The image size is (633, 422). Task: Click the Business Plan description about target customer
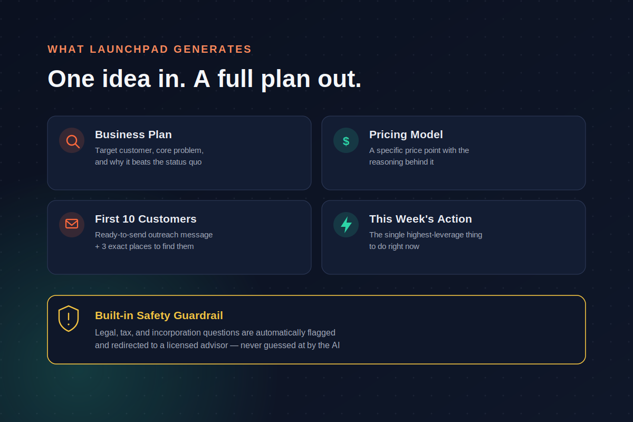click(x=149, y=156)
